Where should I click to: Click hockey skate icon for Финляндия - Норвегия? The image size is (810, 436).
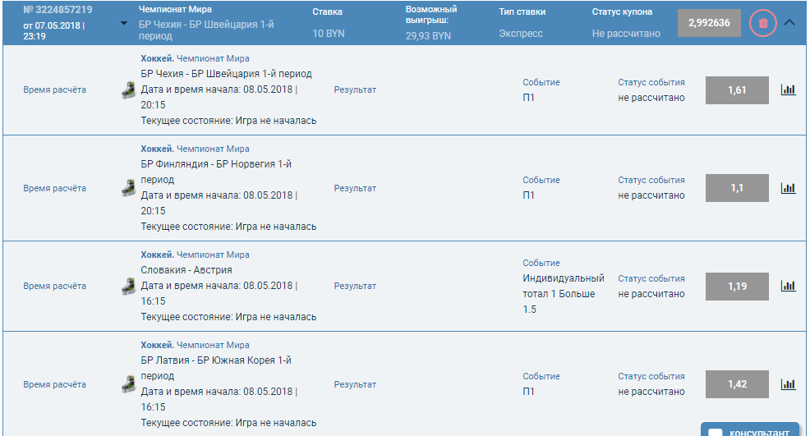click(127, 188)
